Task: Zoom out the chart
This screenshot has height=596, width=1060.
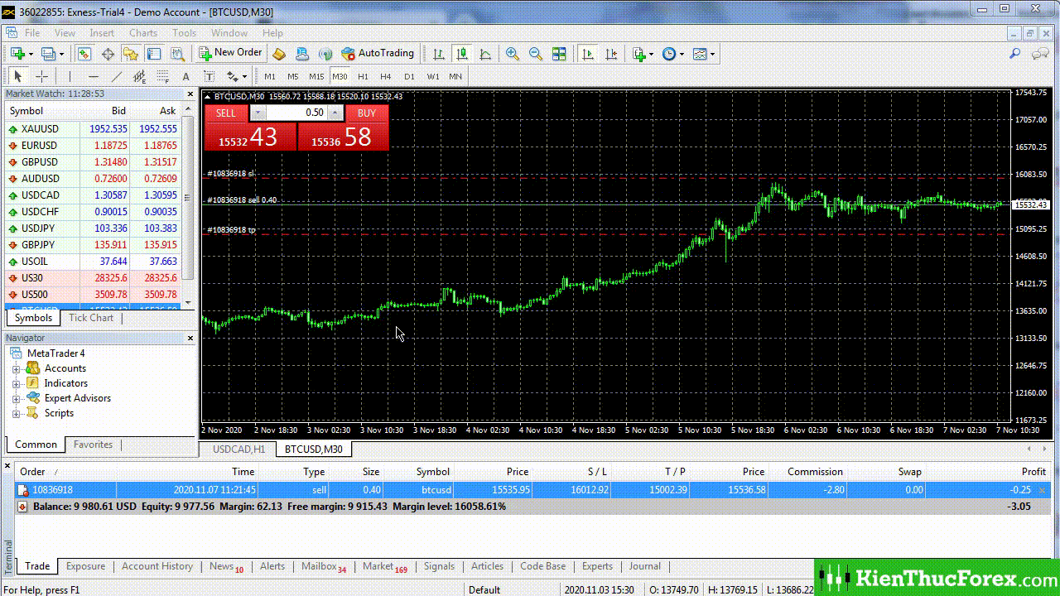Action: (536, 54)
